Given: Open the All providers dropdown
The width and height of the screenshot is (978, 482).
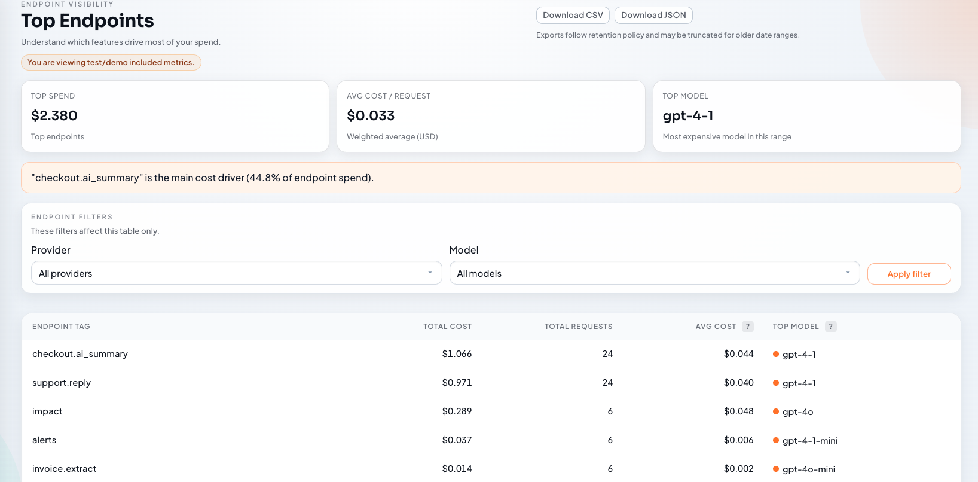Looking at the screenshot, I should [x=236, y=273].
